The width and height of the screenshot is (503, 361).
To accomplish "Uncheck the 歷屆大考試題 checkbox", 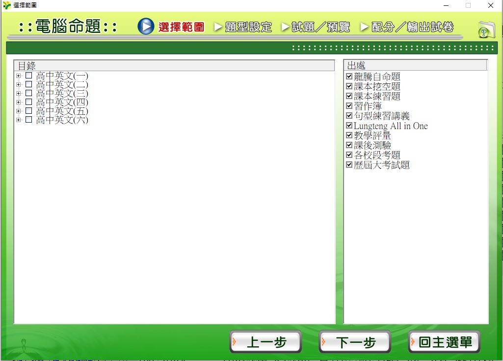I will [x=349, y=164].
